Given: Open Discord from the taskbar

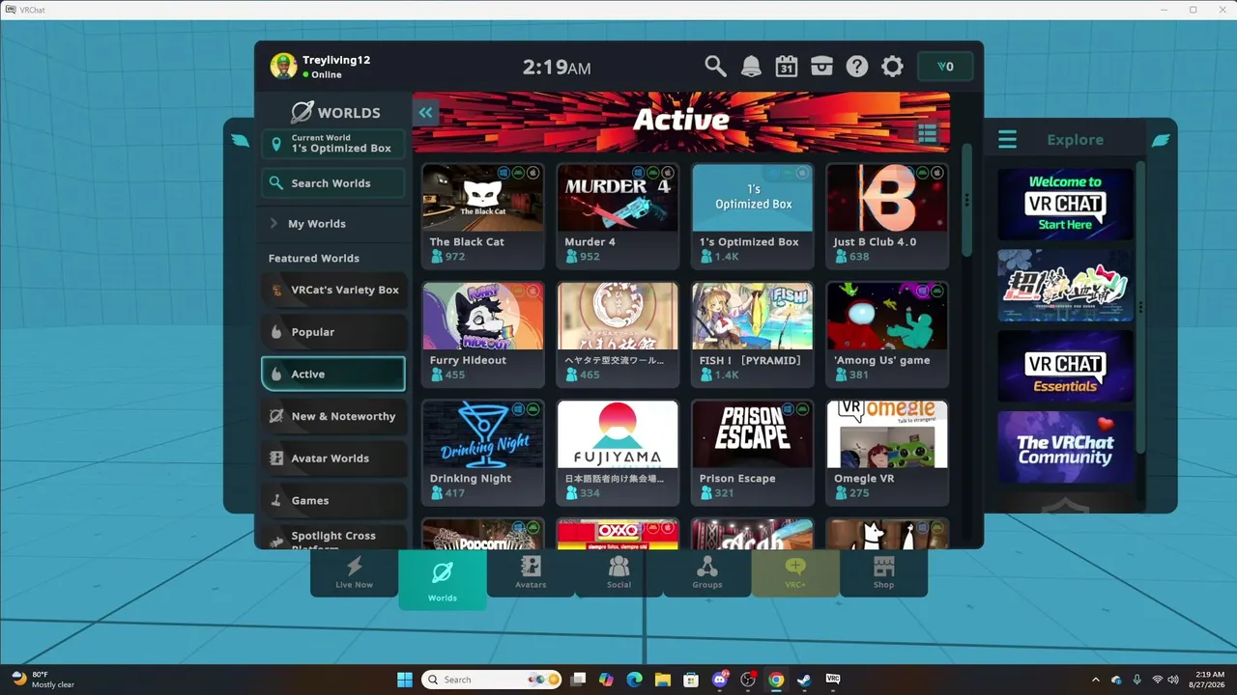Looking at the screenshot, I should 719,680.
